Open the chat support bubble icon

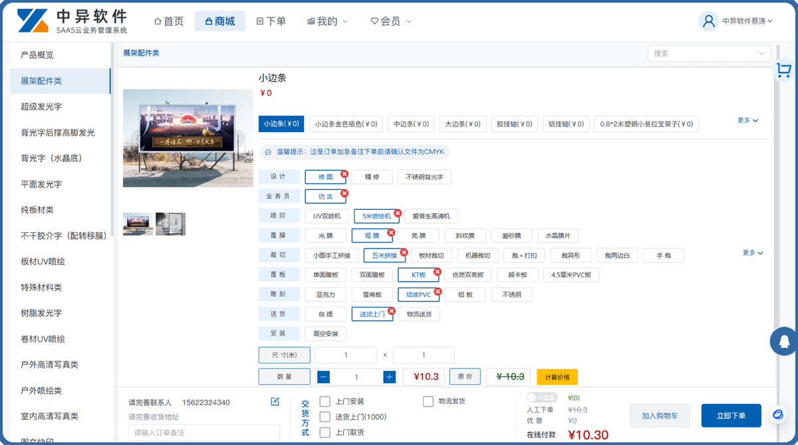coord(778,414)
